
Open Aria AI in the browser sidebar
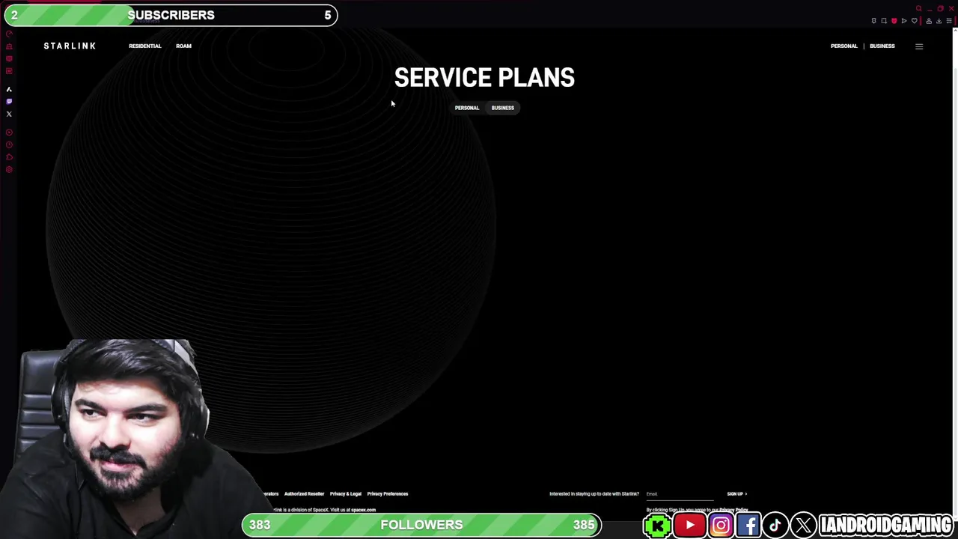9,90
